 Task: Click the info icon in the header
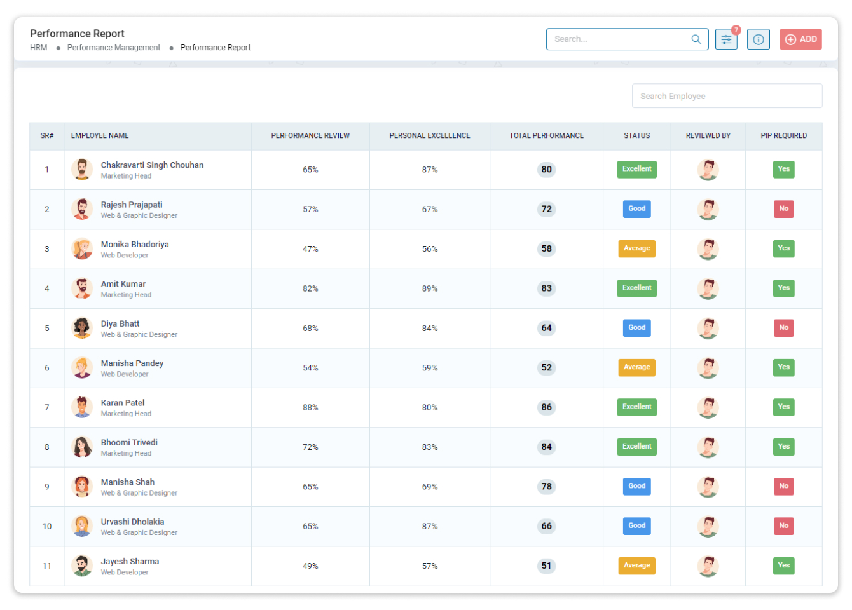tap(758, 39)
